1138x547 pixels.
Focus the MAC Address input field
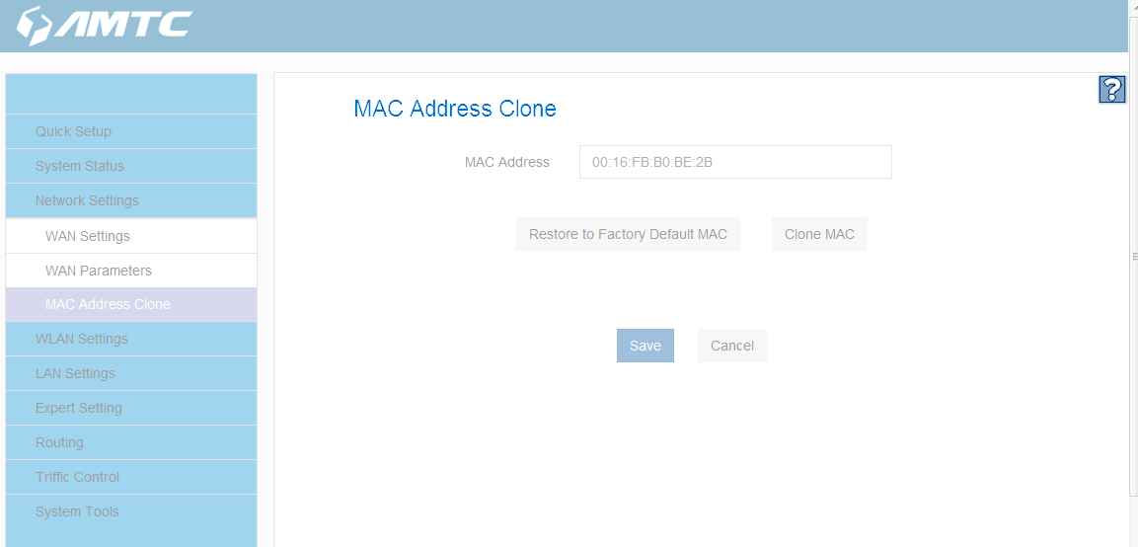[x=735, y=162]
